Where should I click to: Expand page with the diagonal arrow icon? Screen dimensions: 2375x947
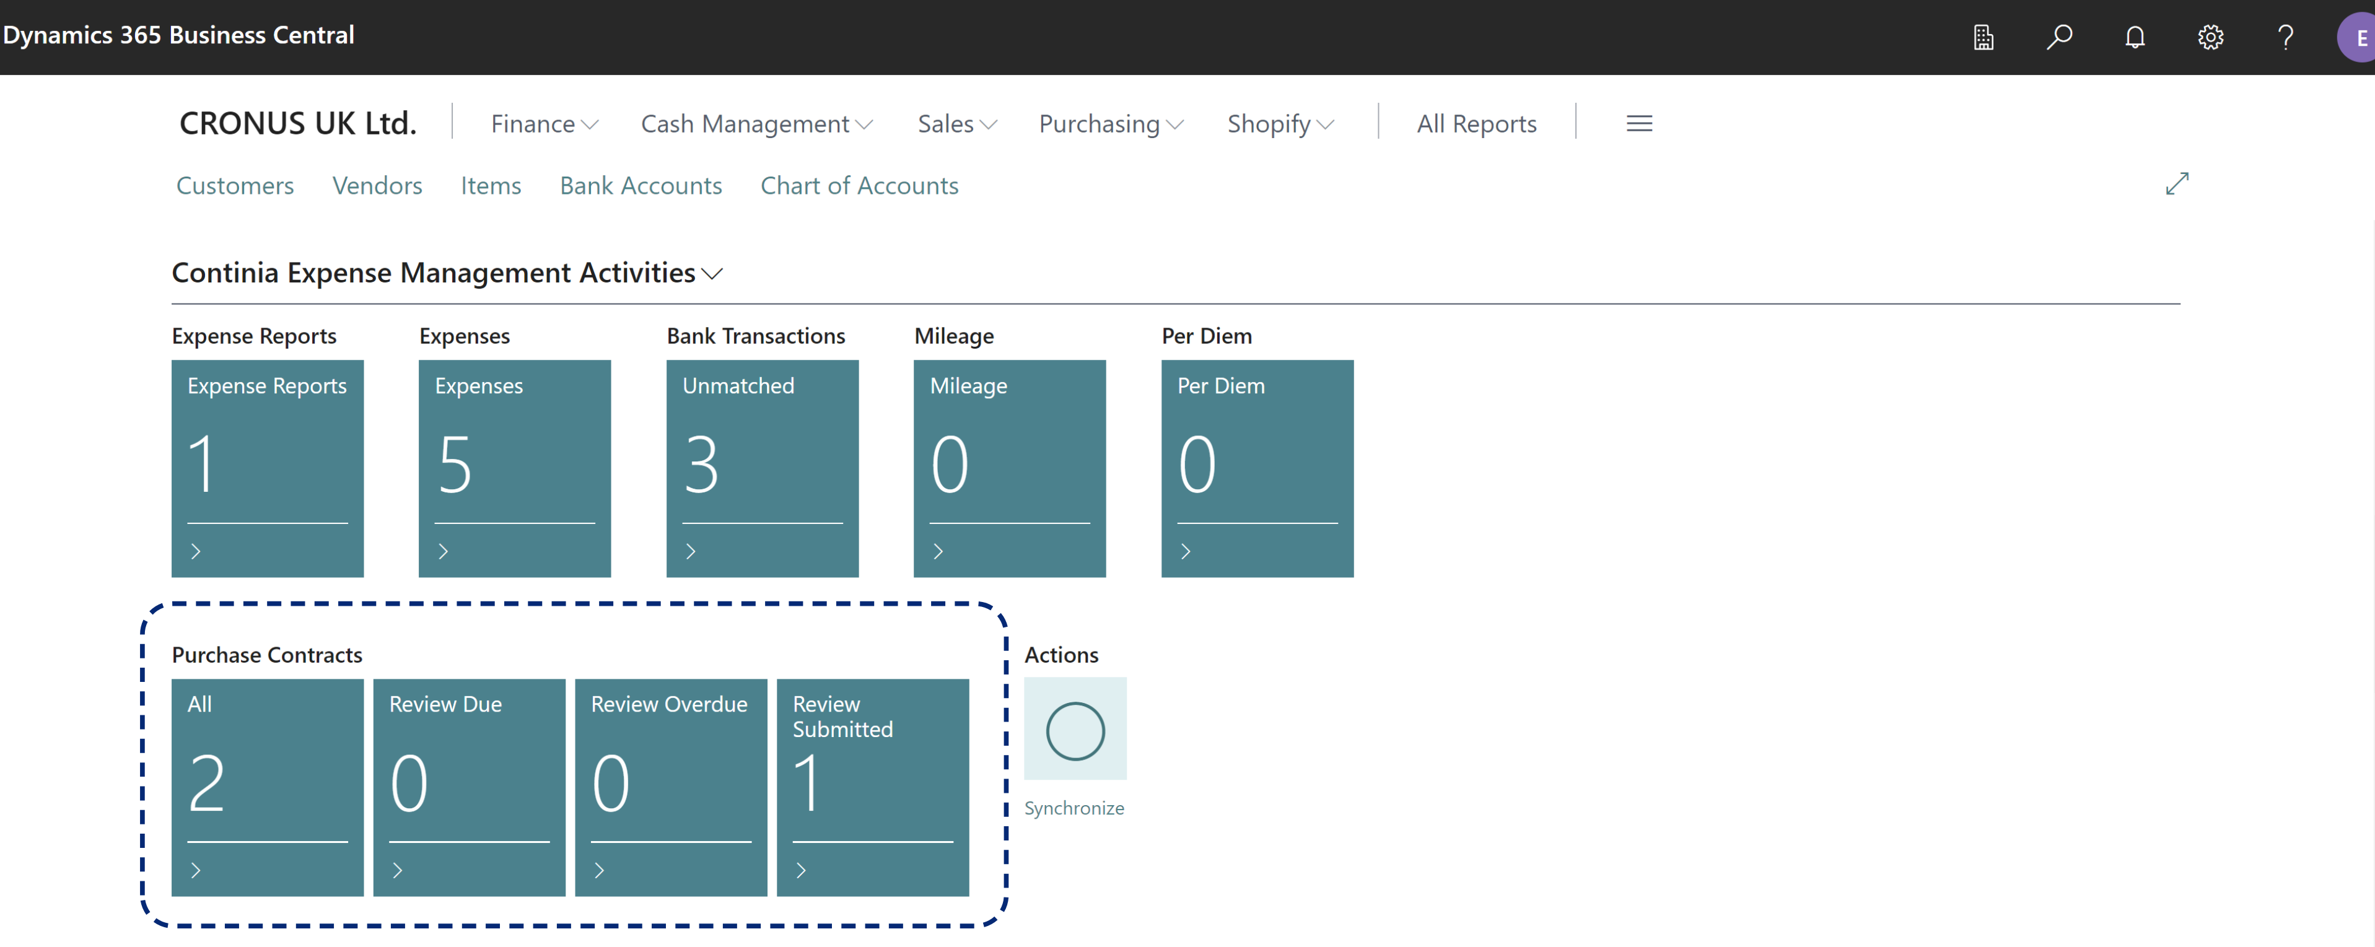[x=2177, y=183]
